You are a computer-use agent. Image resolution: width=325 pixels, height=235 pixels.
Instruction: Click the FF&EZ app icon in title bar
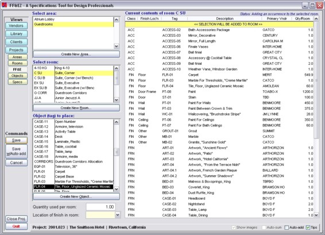click(4, 5)
